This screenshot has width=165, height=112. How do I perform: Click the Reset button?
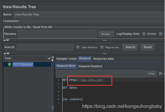148,47
